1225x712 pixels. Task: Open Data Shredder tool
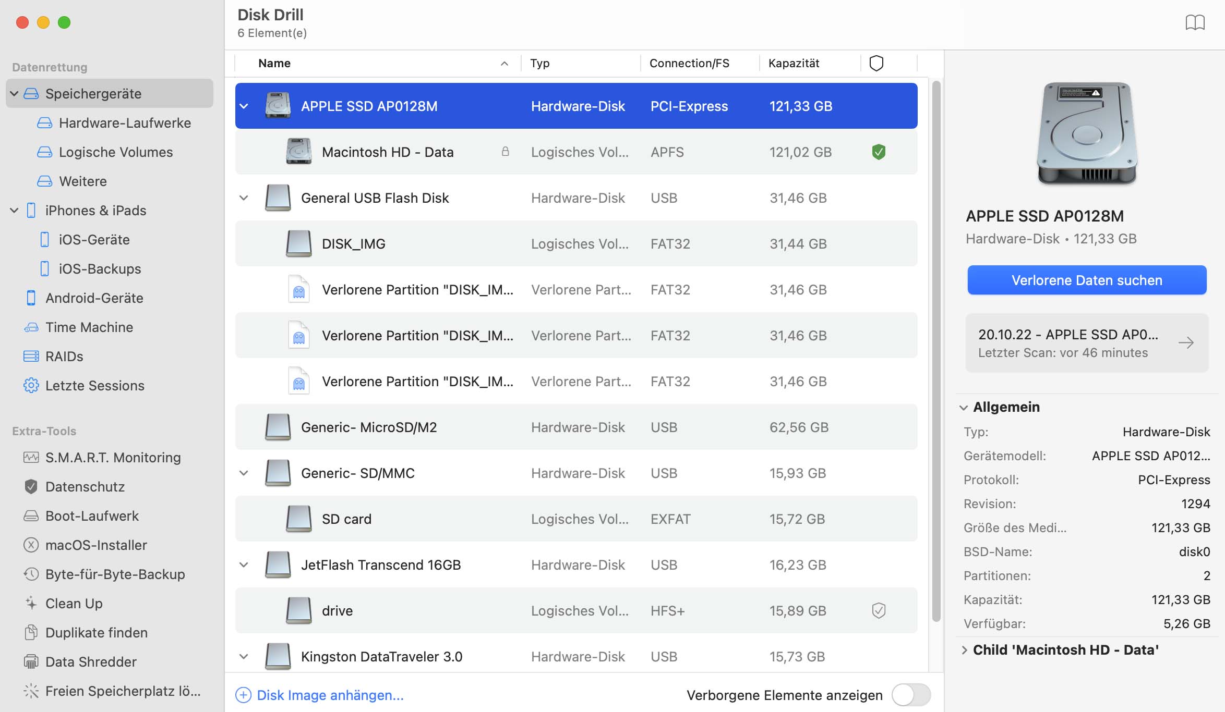pos(80,661)
